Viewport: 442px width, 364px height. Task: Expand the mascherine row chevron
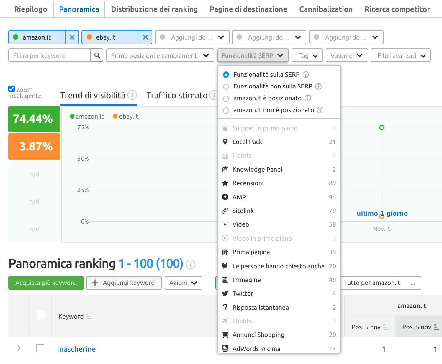tap(19, 348)
